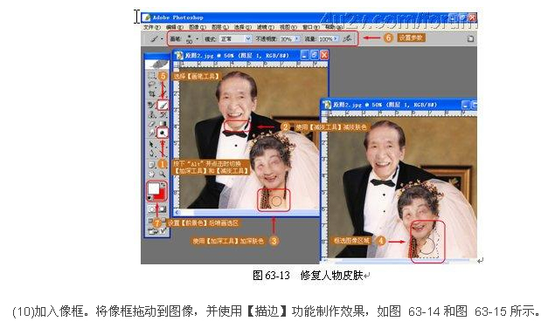
Task: Select the Healing Brush tool
Action: point(151,105)
